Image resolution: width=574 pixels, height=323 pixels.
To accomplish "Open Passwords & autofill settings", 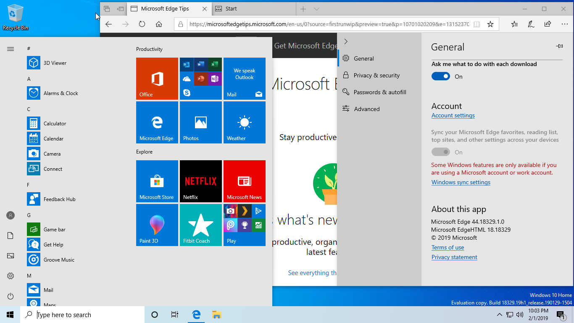I will (379, 92).
